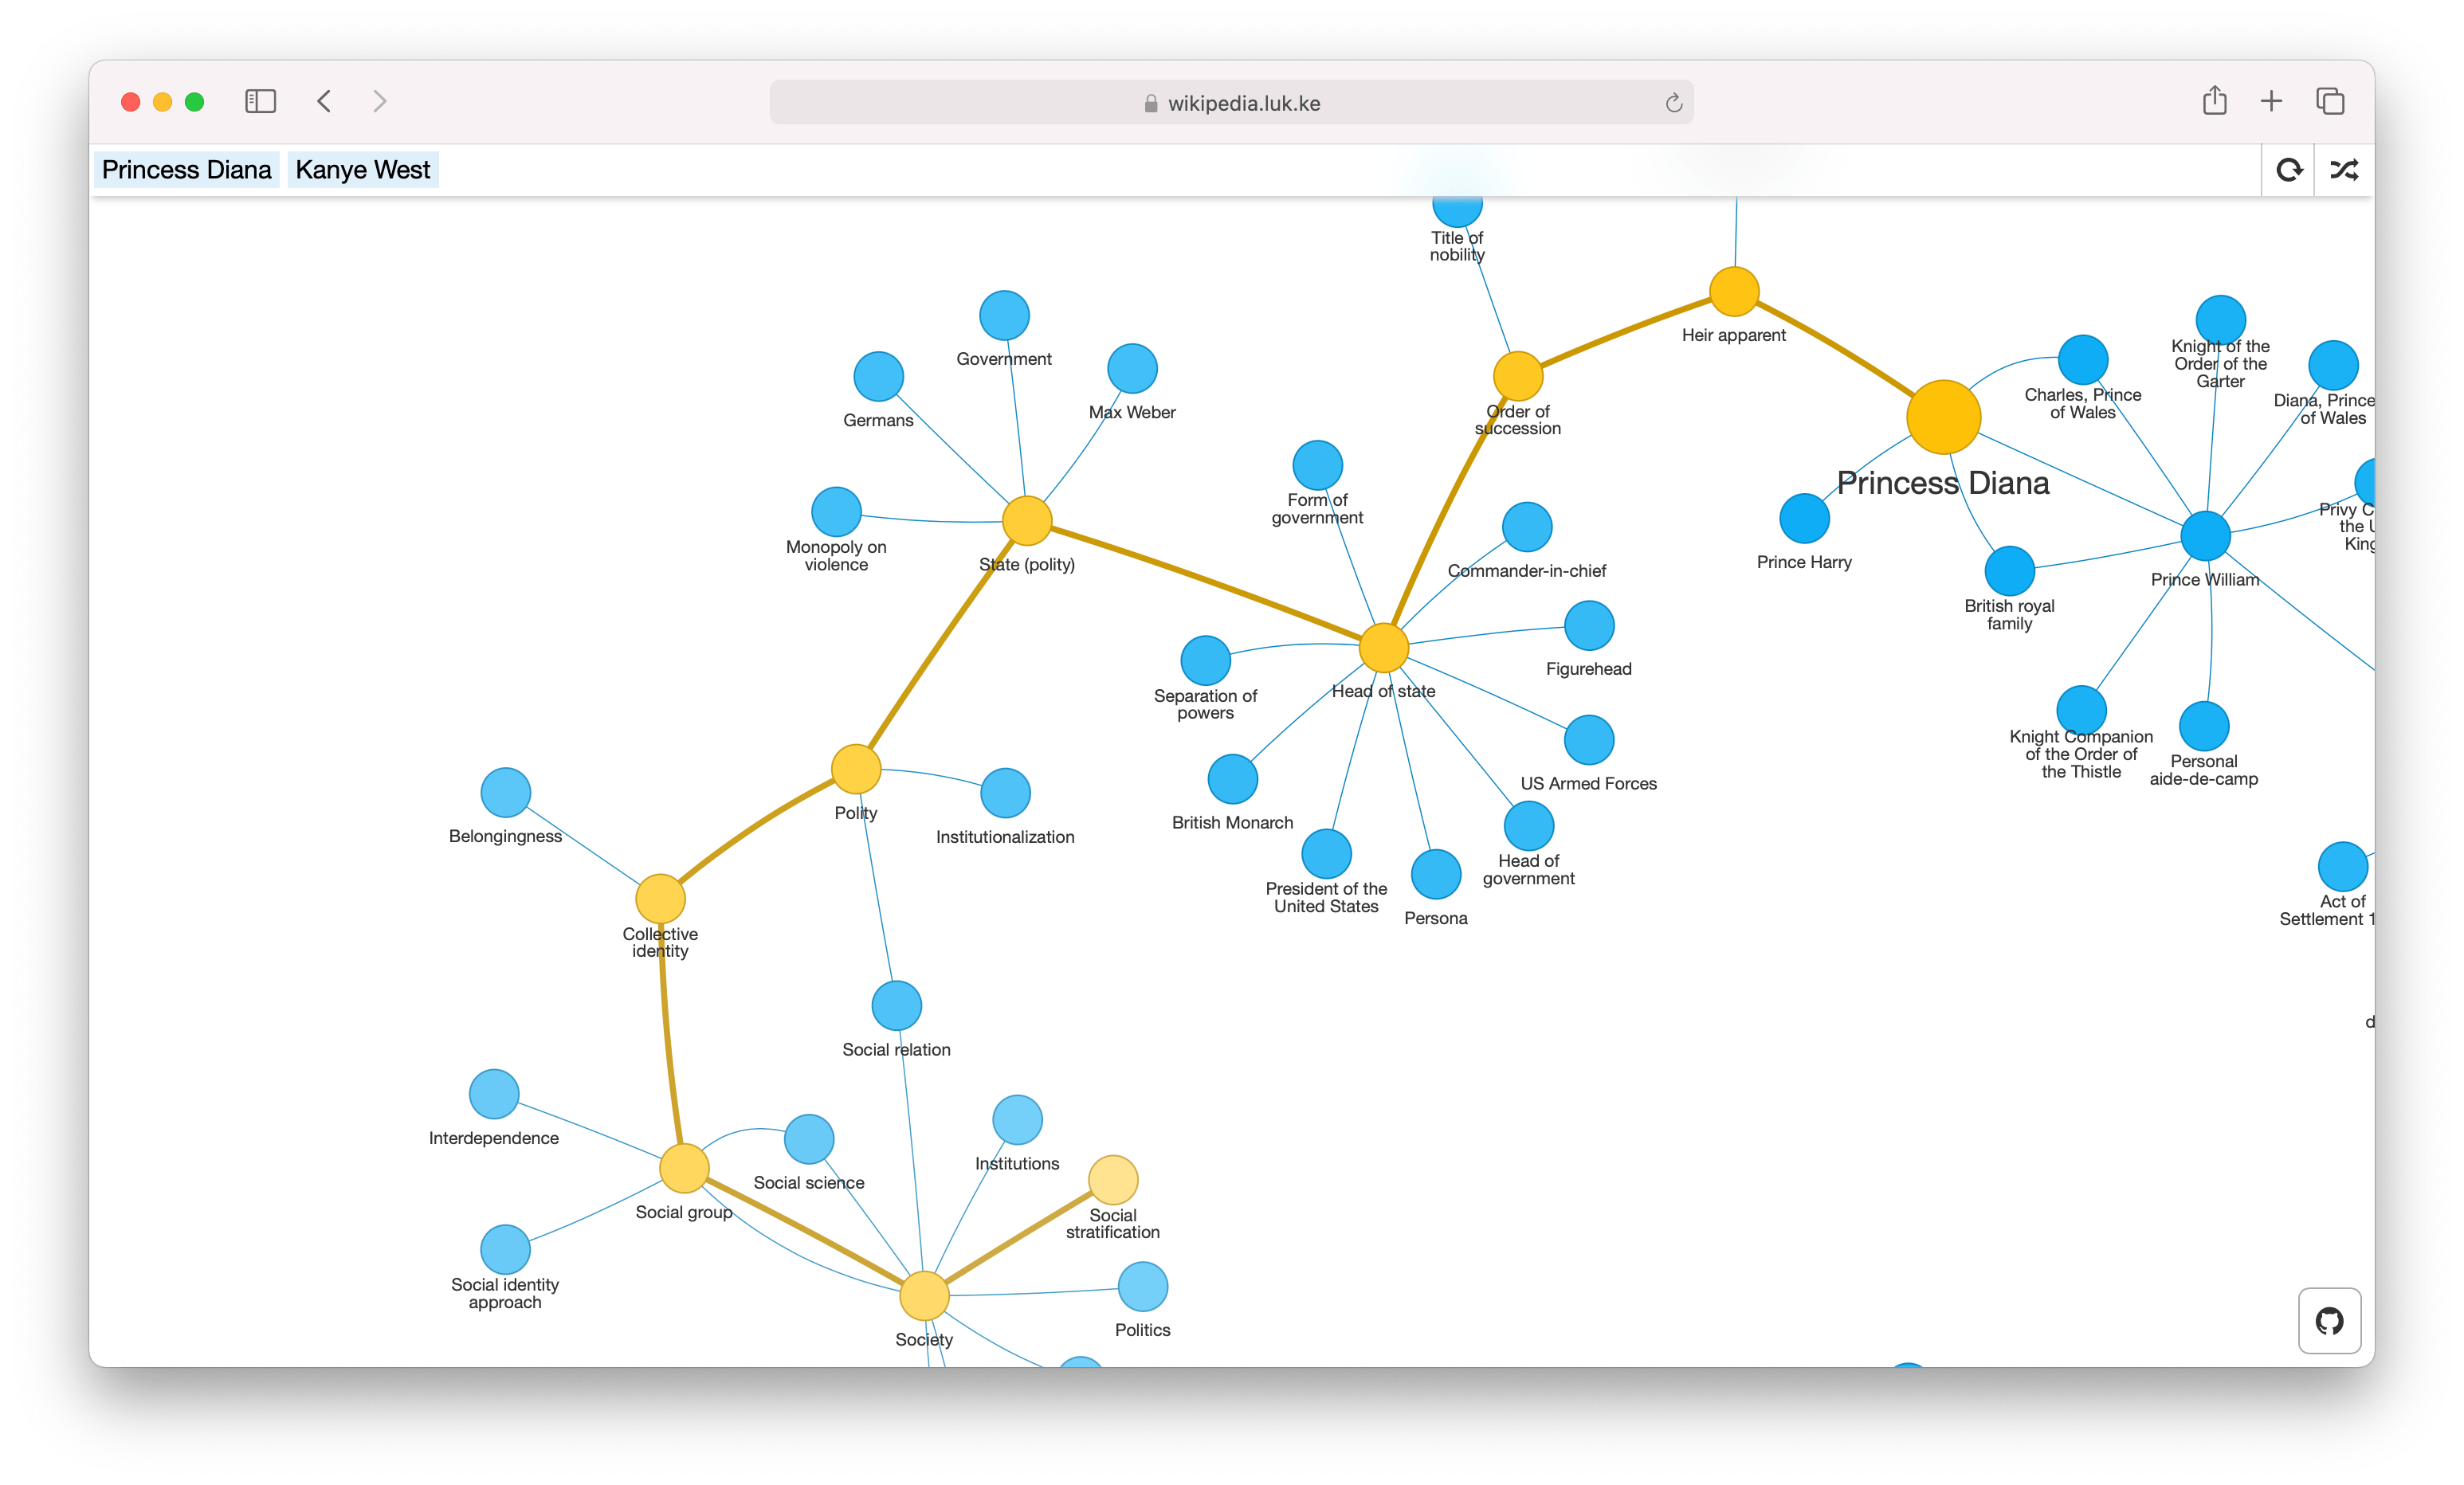
Task: Select the Social science node
Action: 809,1139
